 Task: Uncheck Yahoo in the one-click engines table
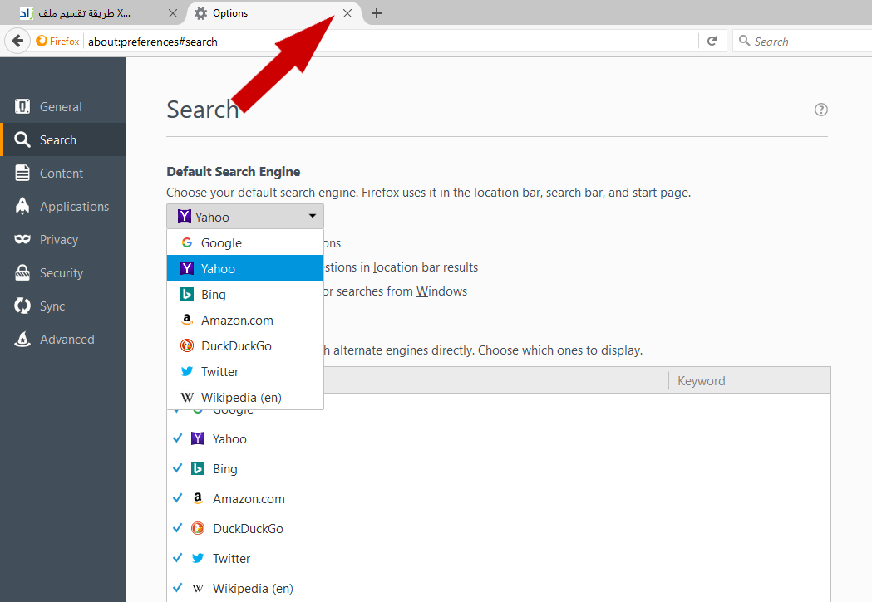coord(177,438)
